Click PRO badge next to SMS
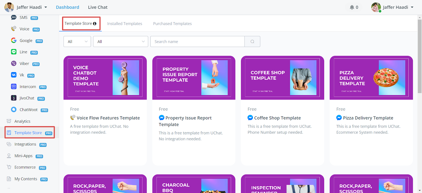Screen dimensions: 422x193 pos(34,18)
